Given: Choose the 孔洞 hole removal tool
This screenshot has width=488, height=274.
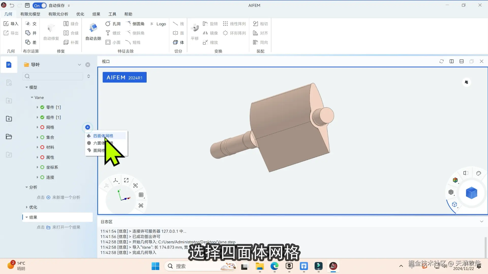Looking at the screenshot, I should click(x=113, y=24).
